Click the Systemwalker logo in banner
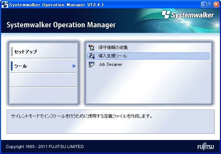 pos(188,15)
